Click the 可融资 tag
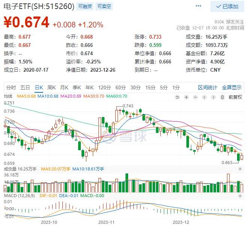248x226 pixels. coord(85,6)
